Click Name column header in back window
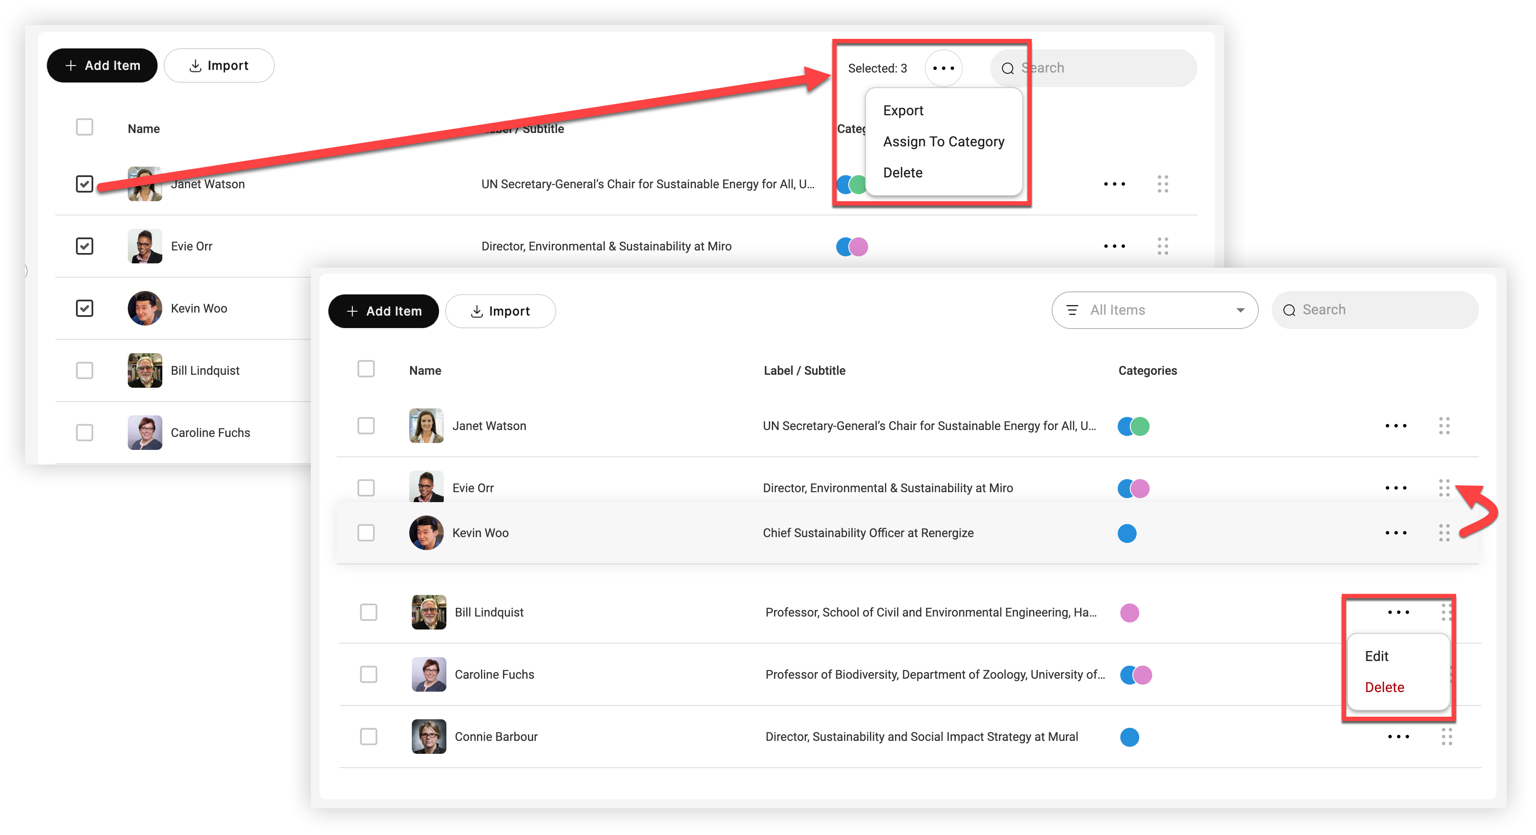Screen dimensions: 1536x835 click(x=144, y=129)
